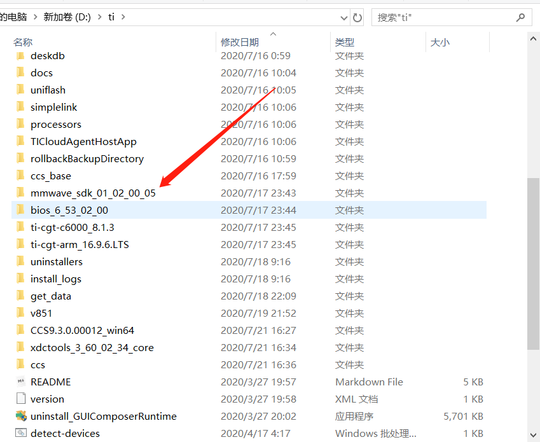This screenshot has height=442, width=540.
Task: Click the get_data folder icon
Action: pos(20,296)
